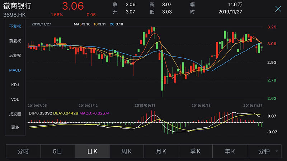Show the KDJ indicator
The height and width of the screenshot is (161, 287).
(x=15, y=85)
